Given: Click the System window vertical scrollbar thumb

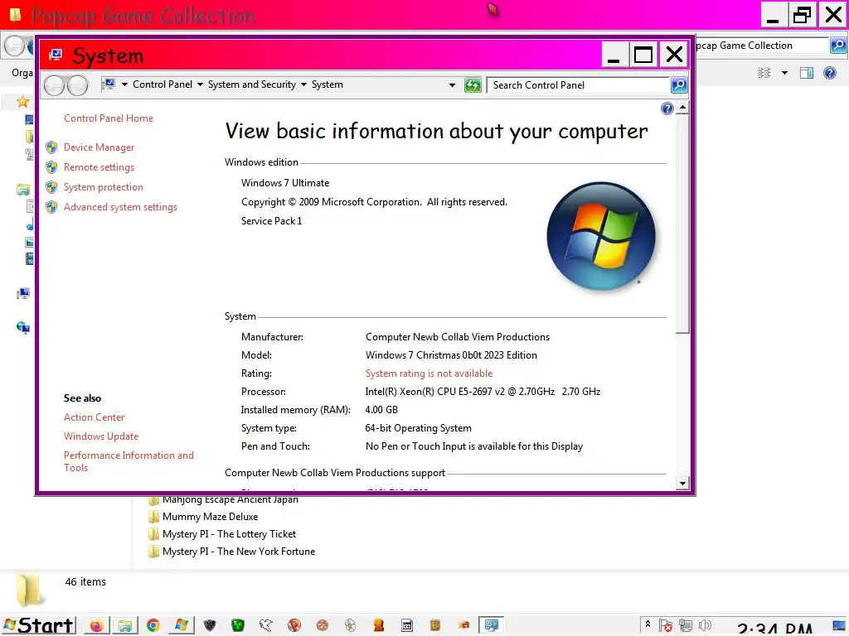Looking at the screenshot, I should point(682,223).
